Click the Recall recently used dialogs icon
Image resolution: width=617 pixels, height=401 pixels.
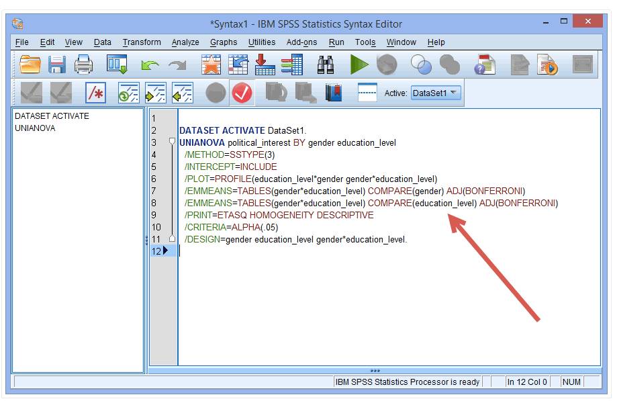pos(117,64)
